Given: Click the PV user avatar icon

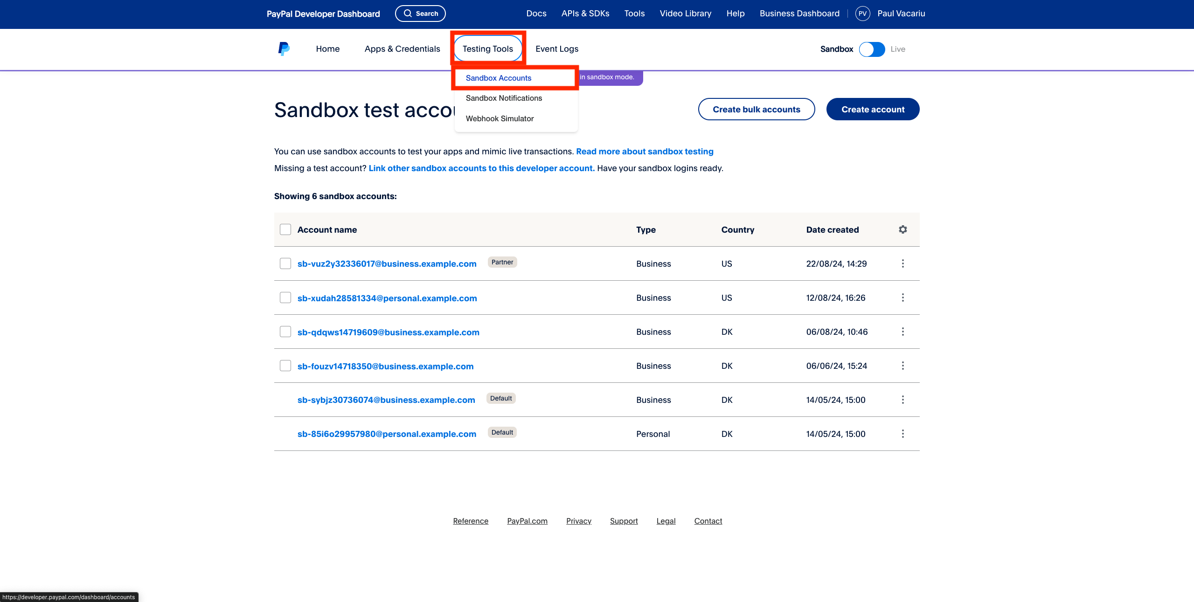Looking at the screenshot, I should 862,14.
